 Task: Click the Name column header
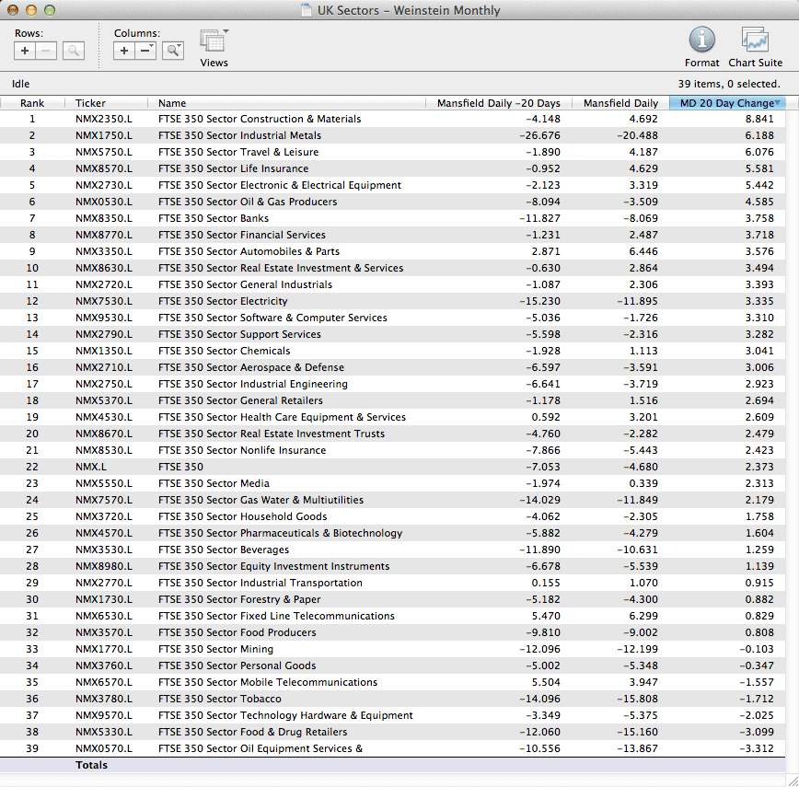(x=172, y=103)
